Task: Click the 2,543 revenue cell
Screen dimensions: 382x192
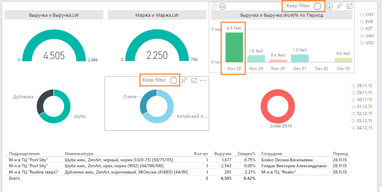Action: 227,166
